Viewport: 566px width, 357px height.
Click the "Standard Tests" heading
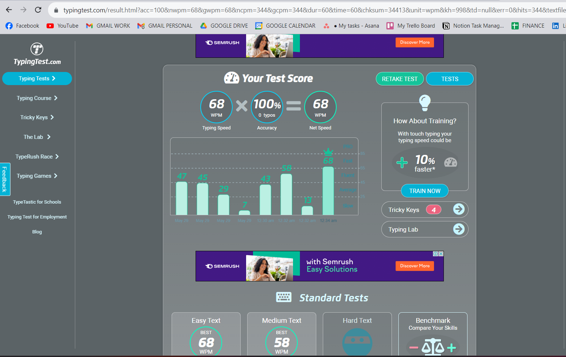point(334,298)
